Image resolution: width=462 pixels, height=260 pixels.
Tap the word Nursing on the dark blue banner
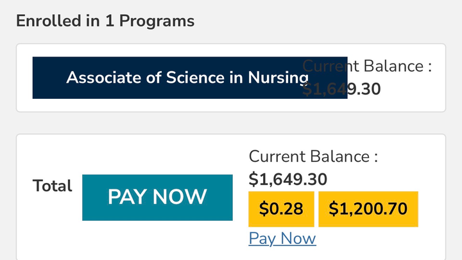click(278, 78)
